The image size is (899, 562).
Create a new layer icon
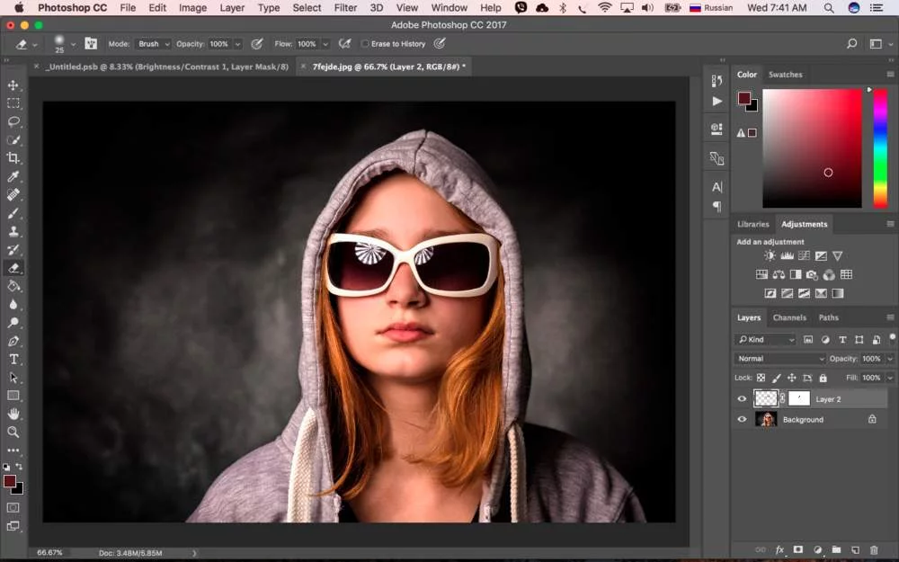(855, 549)
